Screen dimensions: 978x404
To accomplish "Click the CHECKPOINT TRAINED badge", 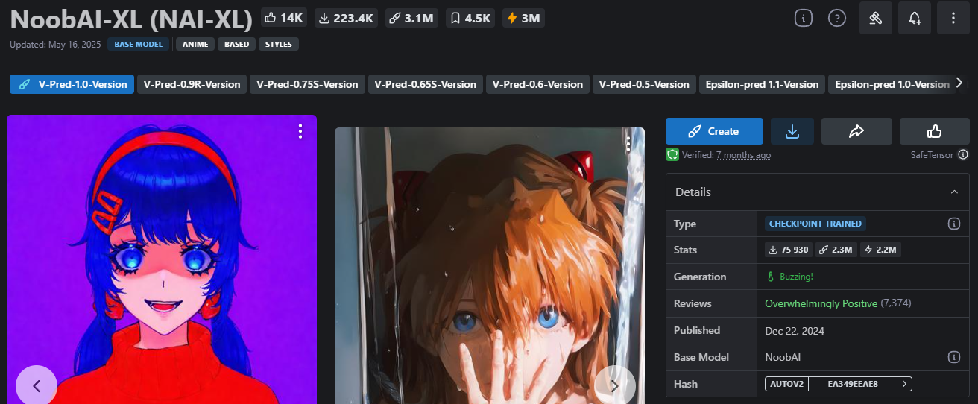I will 815,224.
